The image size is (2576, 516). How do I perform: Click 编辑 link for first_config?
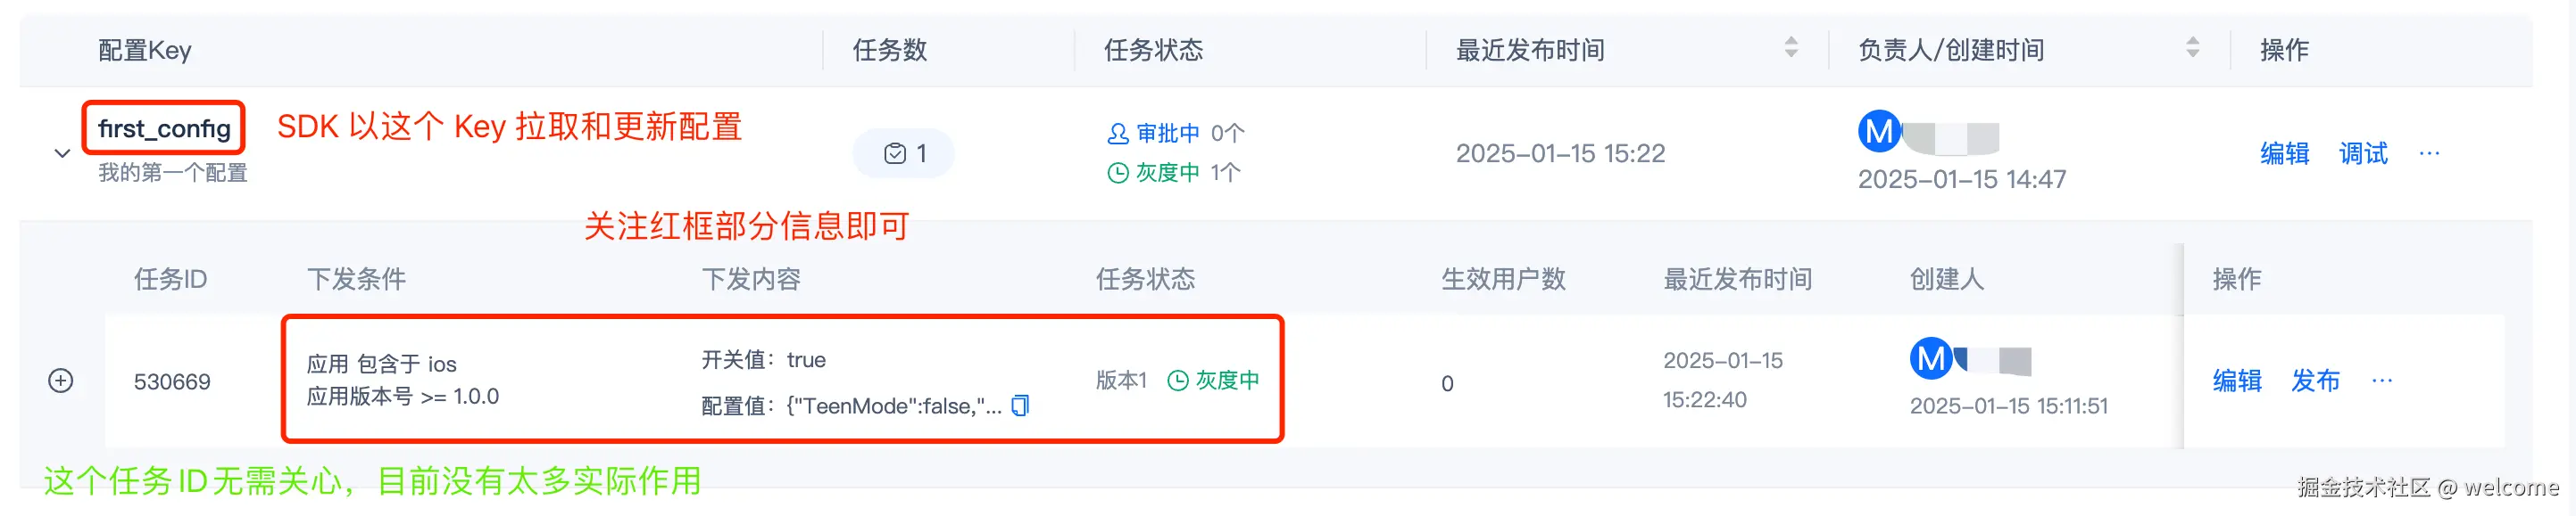2284,152
